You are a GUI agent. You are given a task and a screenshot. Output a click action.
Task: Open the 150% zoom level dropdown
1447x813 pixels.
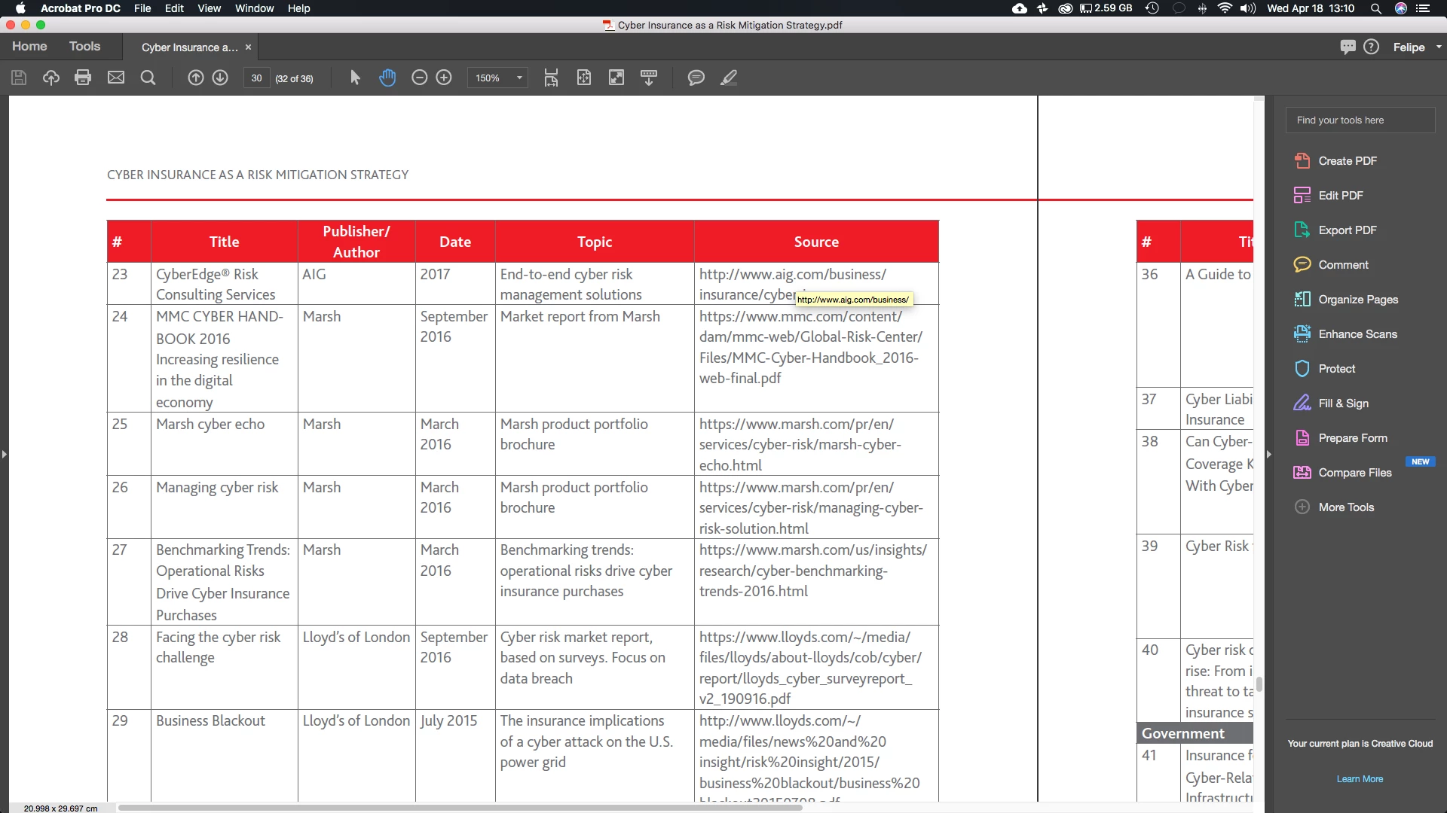tap(498, 78)
